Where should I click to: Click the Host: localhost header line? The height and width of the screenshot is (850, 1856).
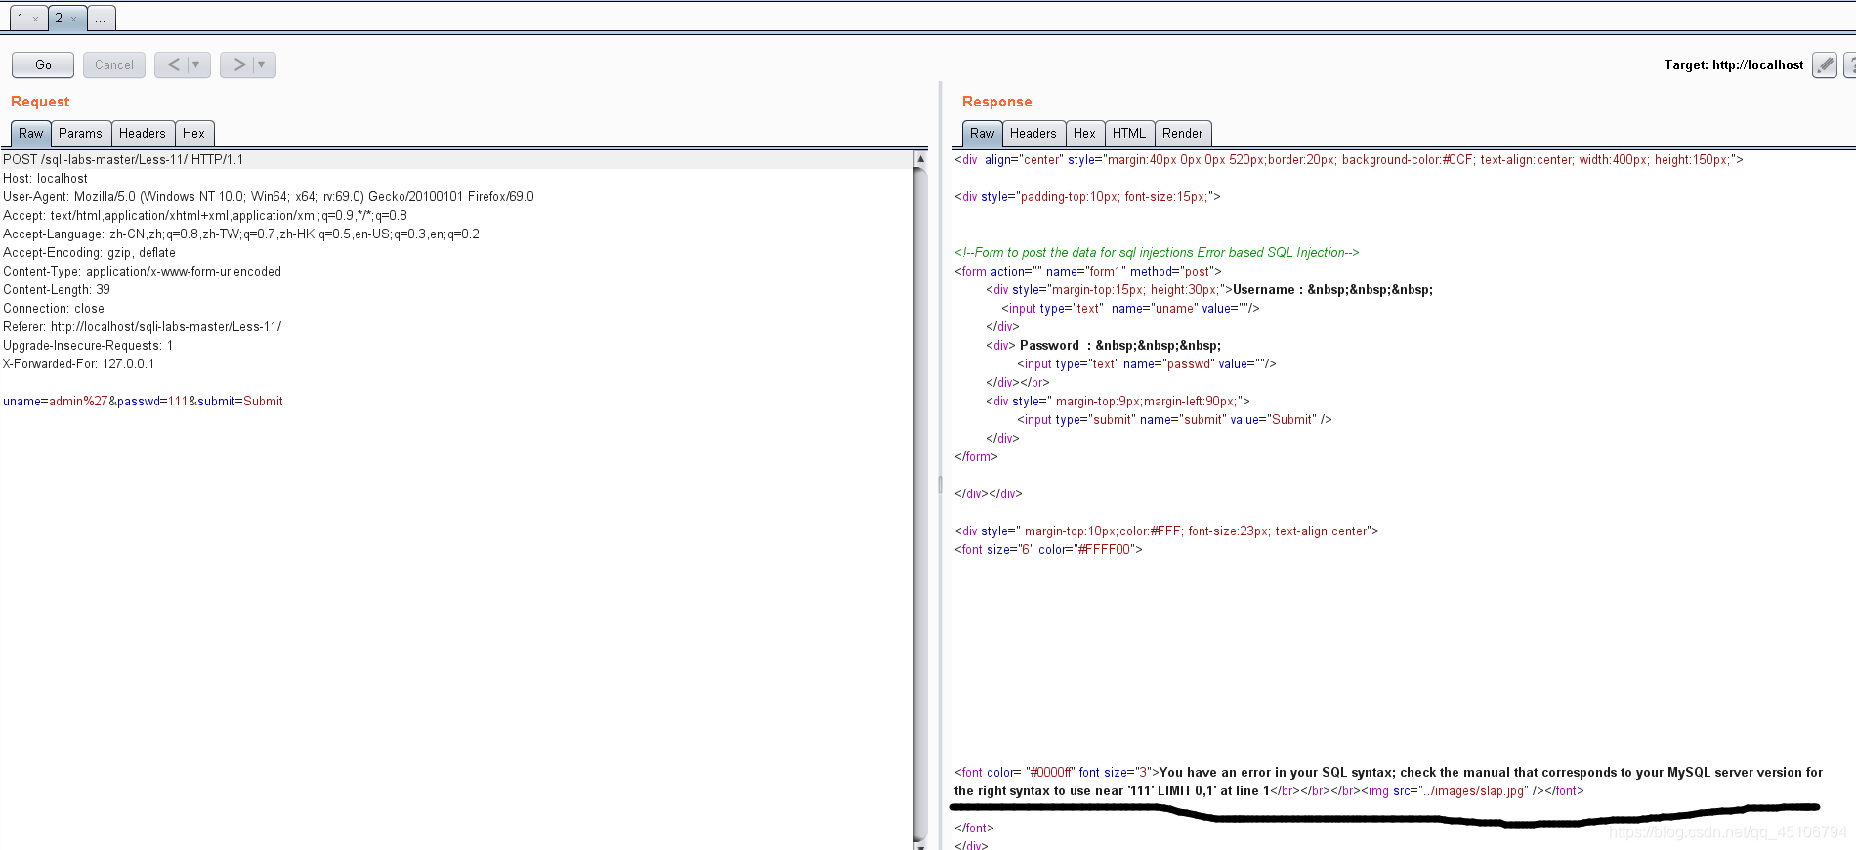click(x=45, y=178)
